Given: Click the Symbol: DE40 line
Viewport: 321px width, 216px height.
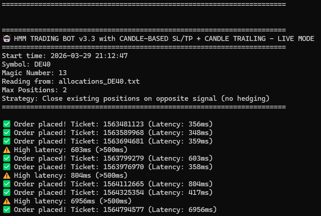Looking at the screenshot, I should (26, 64).
